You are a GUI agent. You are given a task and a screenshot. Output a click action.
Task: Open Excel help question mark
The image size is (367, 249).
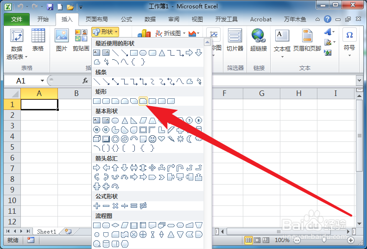pos(328,19)
